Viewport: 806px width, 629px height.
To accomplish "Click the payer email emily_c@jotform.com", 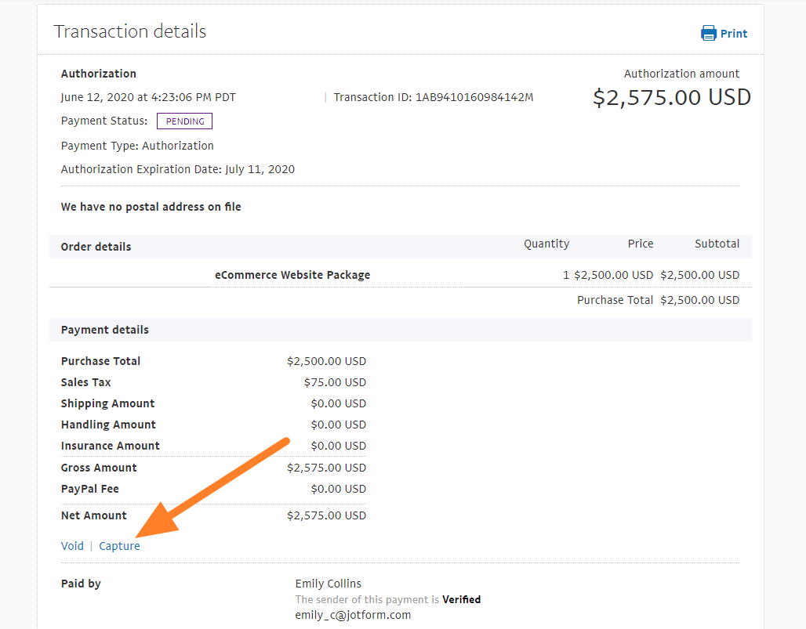I will coord(353,615).
